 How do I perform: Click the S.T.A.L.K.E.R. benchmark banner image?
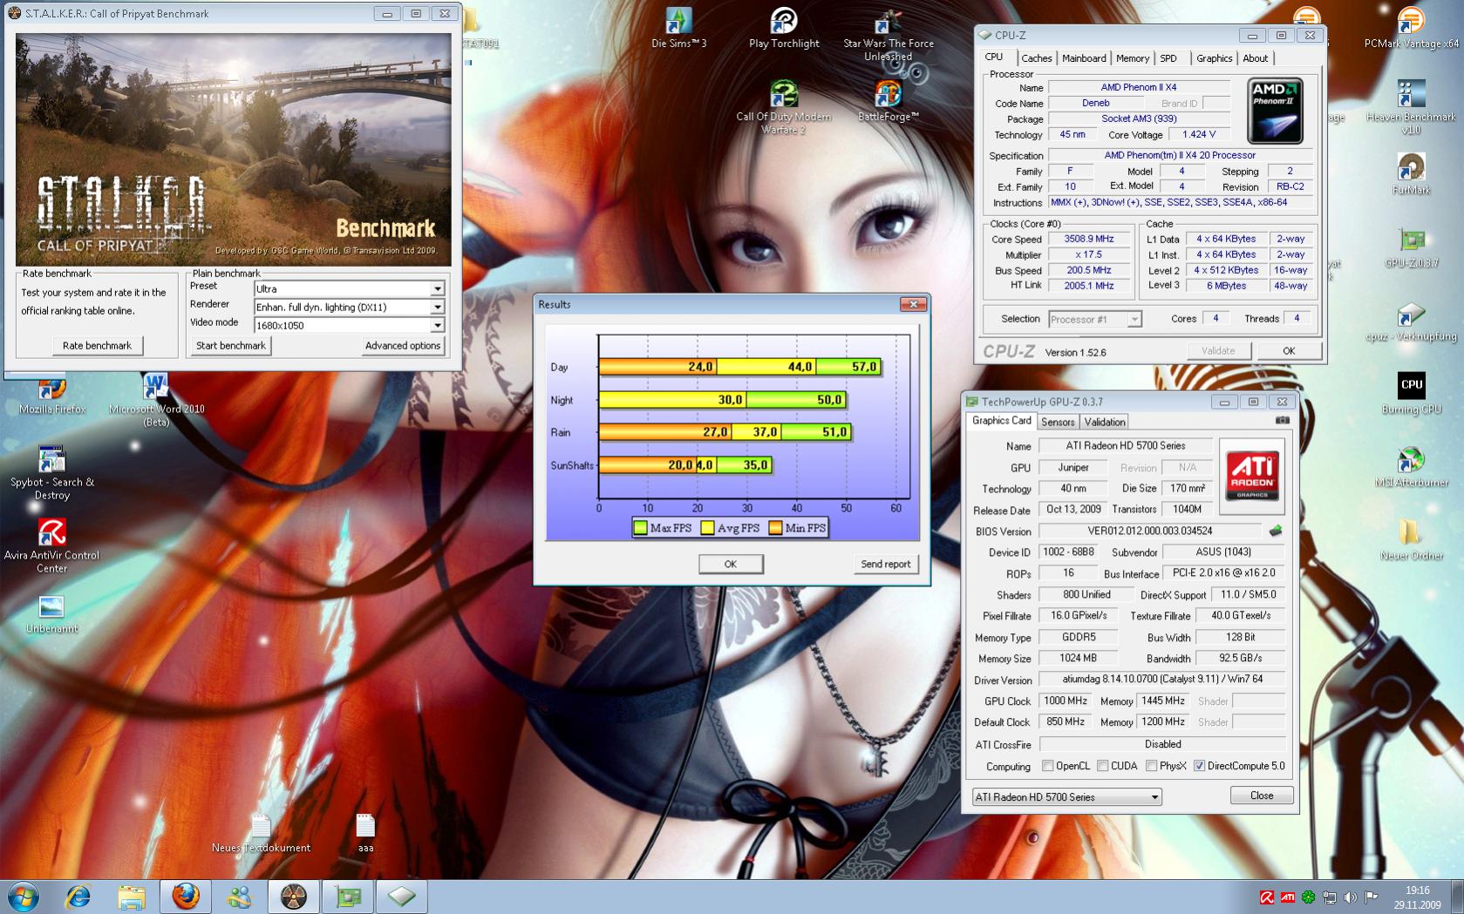(234, 150)
